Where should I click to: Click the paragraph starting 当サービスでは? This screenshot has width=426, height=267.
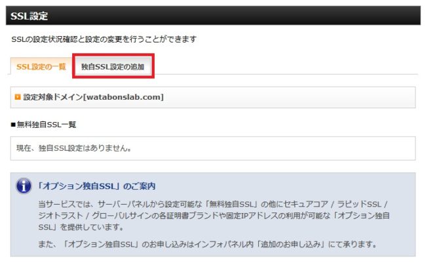tap(214, 215)
